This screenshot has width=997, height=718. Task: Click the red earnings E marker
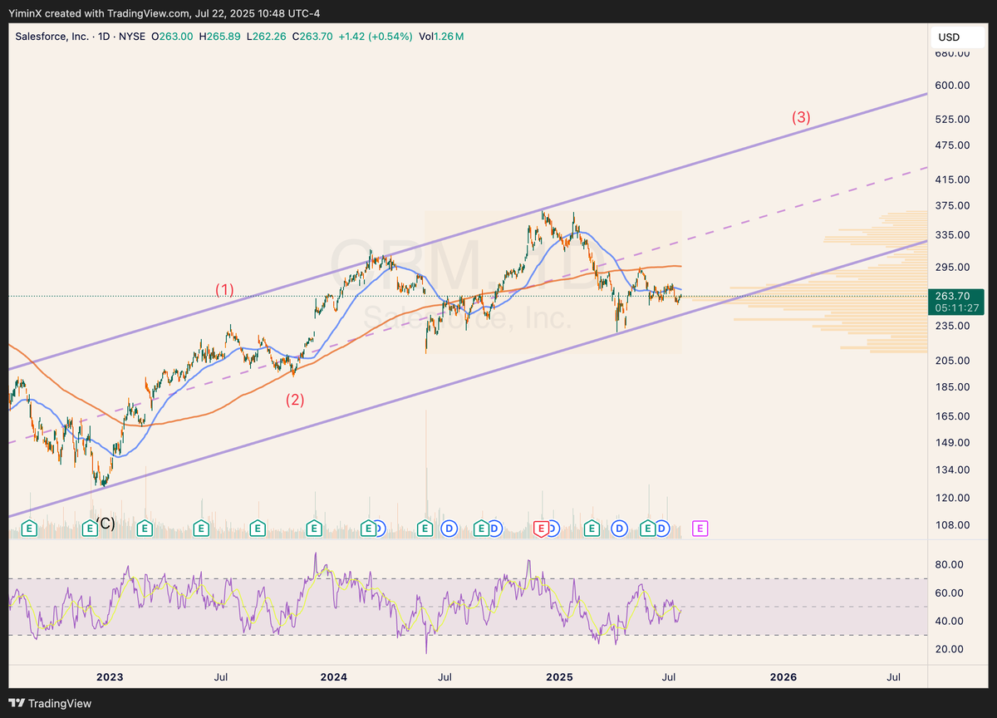point(541,528)
